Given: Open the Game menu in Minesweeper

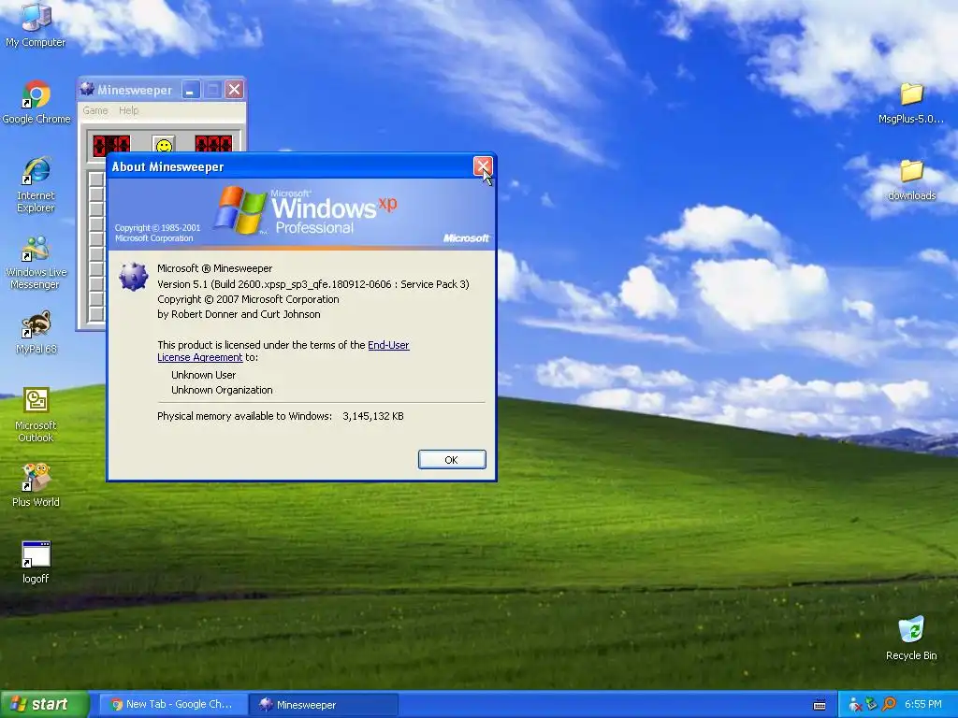Looking at the screenshot, I should 95,110.
